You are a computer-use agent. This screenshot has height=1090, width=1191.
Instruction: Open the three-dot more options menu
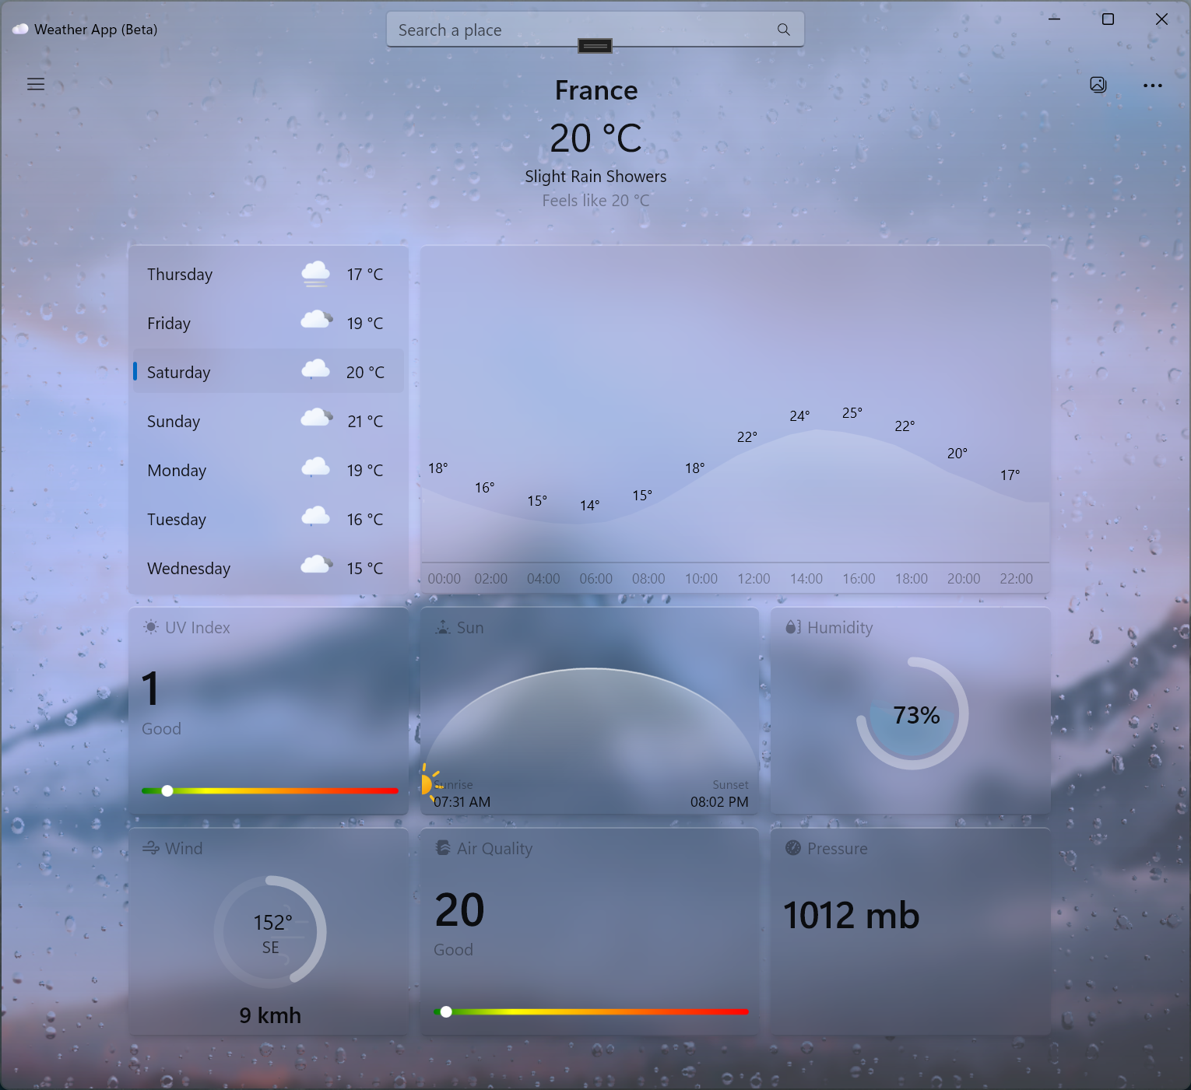click(x=1153, y=85)
